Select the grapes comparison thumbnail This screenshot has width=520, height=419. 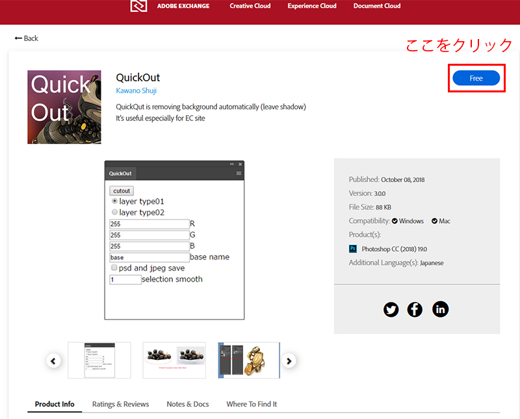(174, 360)
